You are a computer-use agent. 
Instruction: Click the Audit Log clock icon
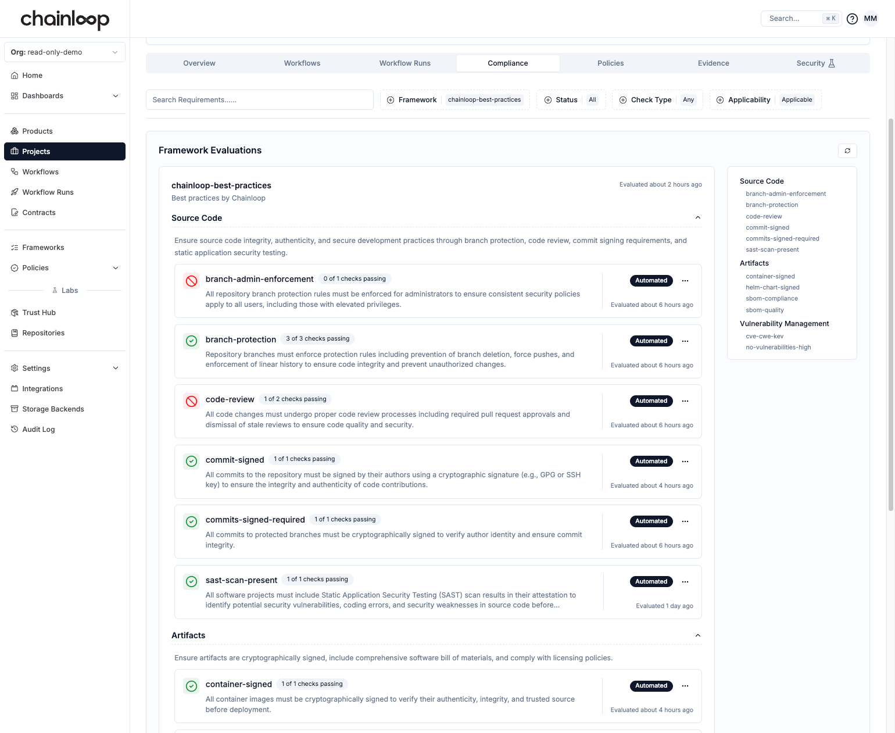pyautogui.click(x=15, y=429)
